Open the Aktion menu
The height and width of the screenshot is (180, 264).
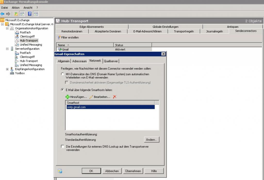pos(16,7)
